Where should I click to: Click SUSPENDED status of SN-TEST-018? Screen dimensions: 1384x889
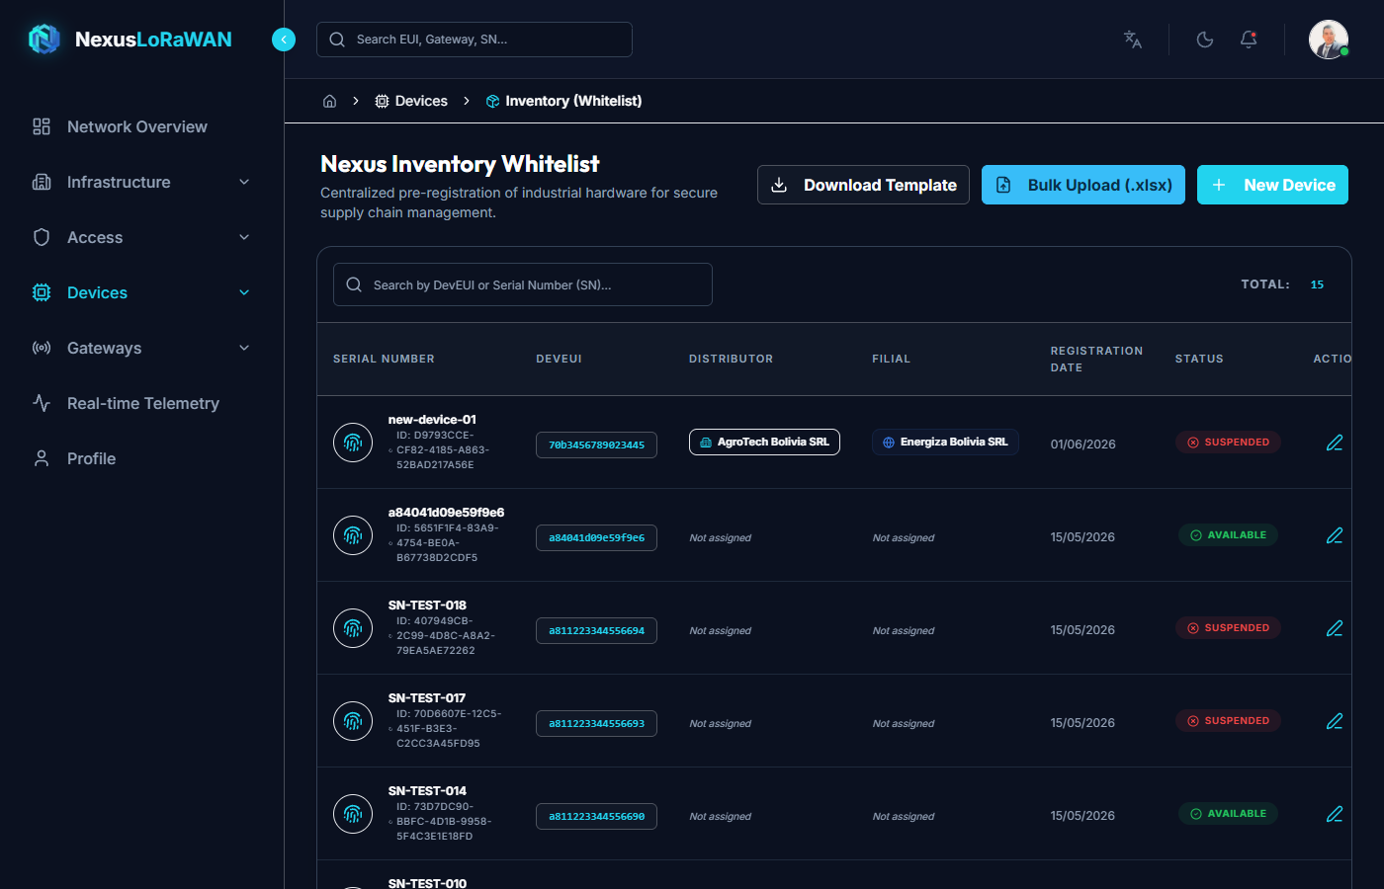click(1228, 627)
